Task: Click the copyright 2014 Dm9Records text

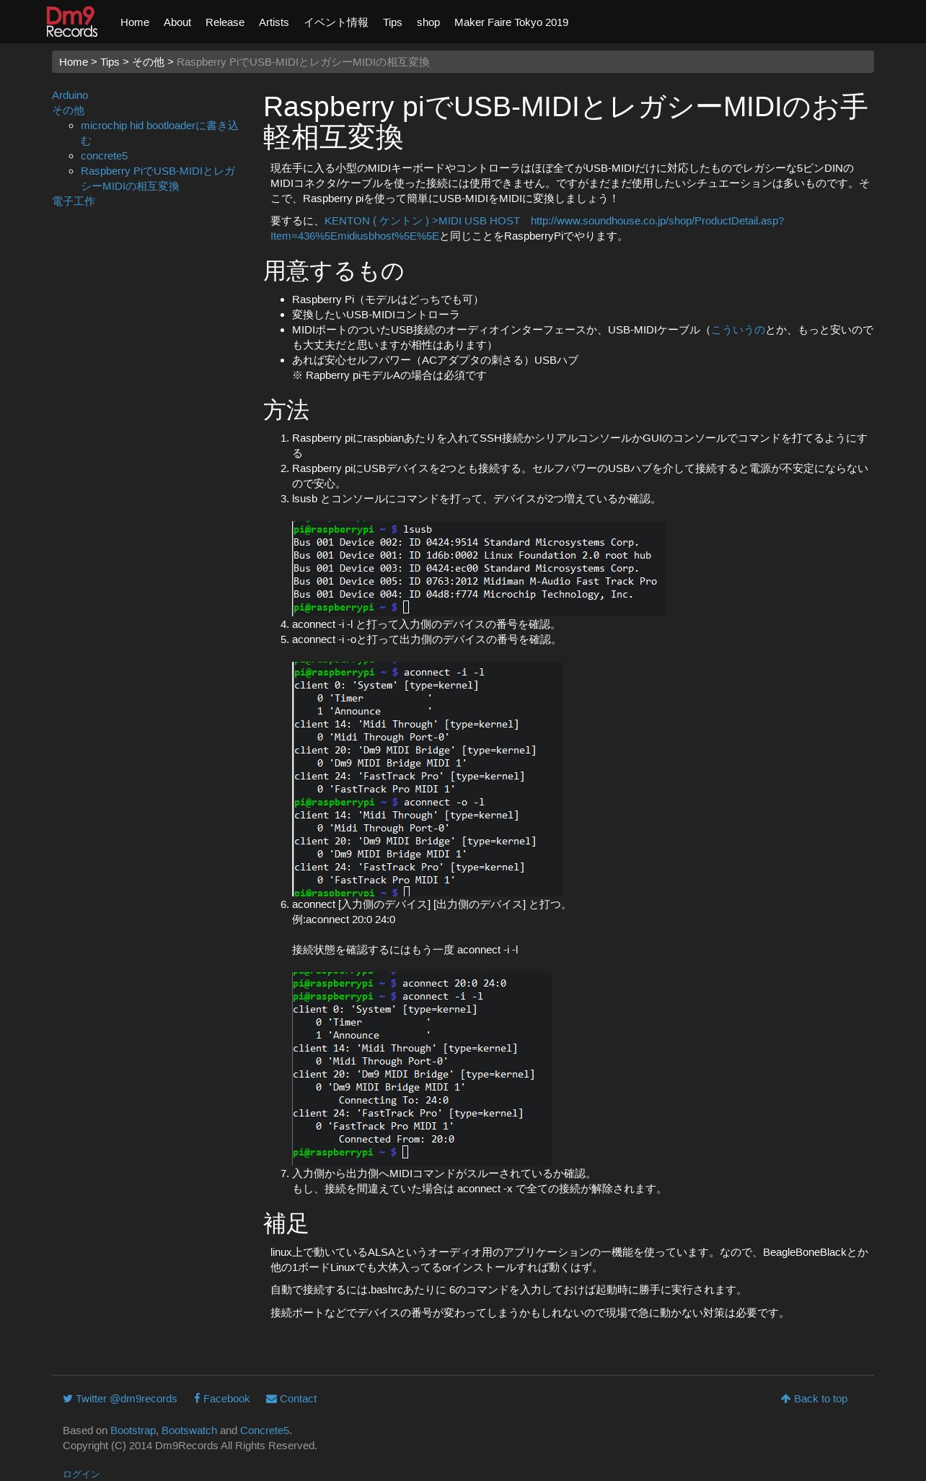Action: 190,1446
